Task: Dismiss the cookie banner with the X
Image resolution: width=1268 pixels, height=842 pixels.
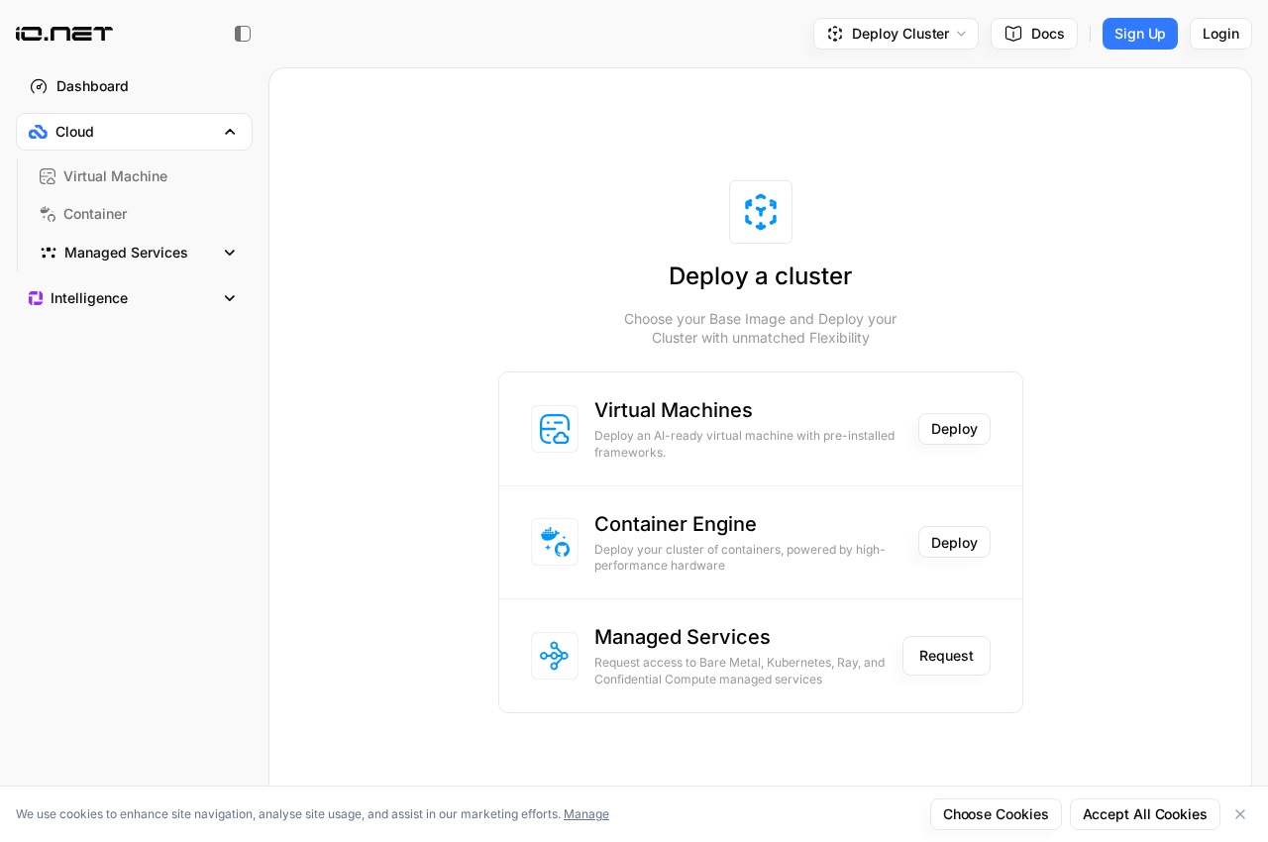Action: tap(1240, 814)
